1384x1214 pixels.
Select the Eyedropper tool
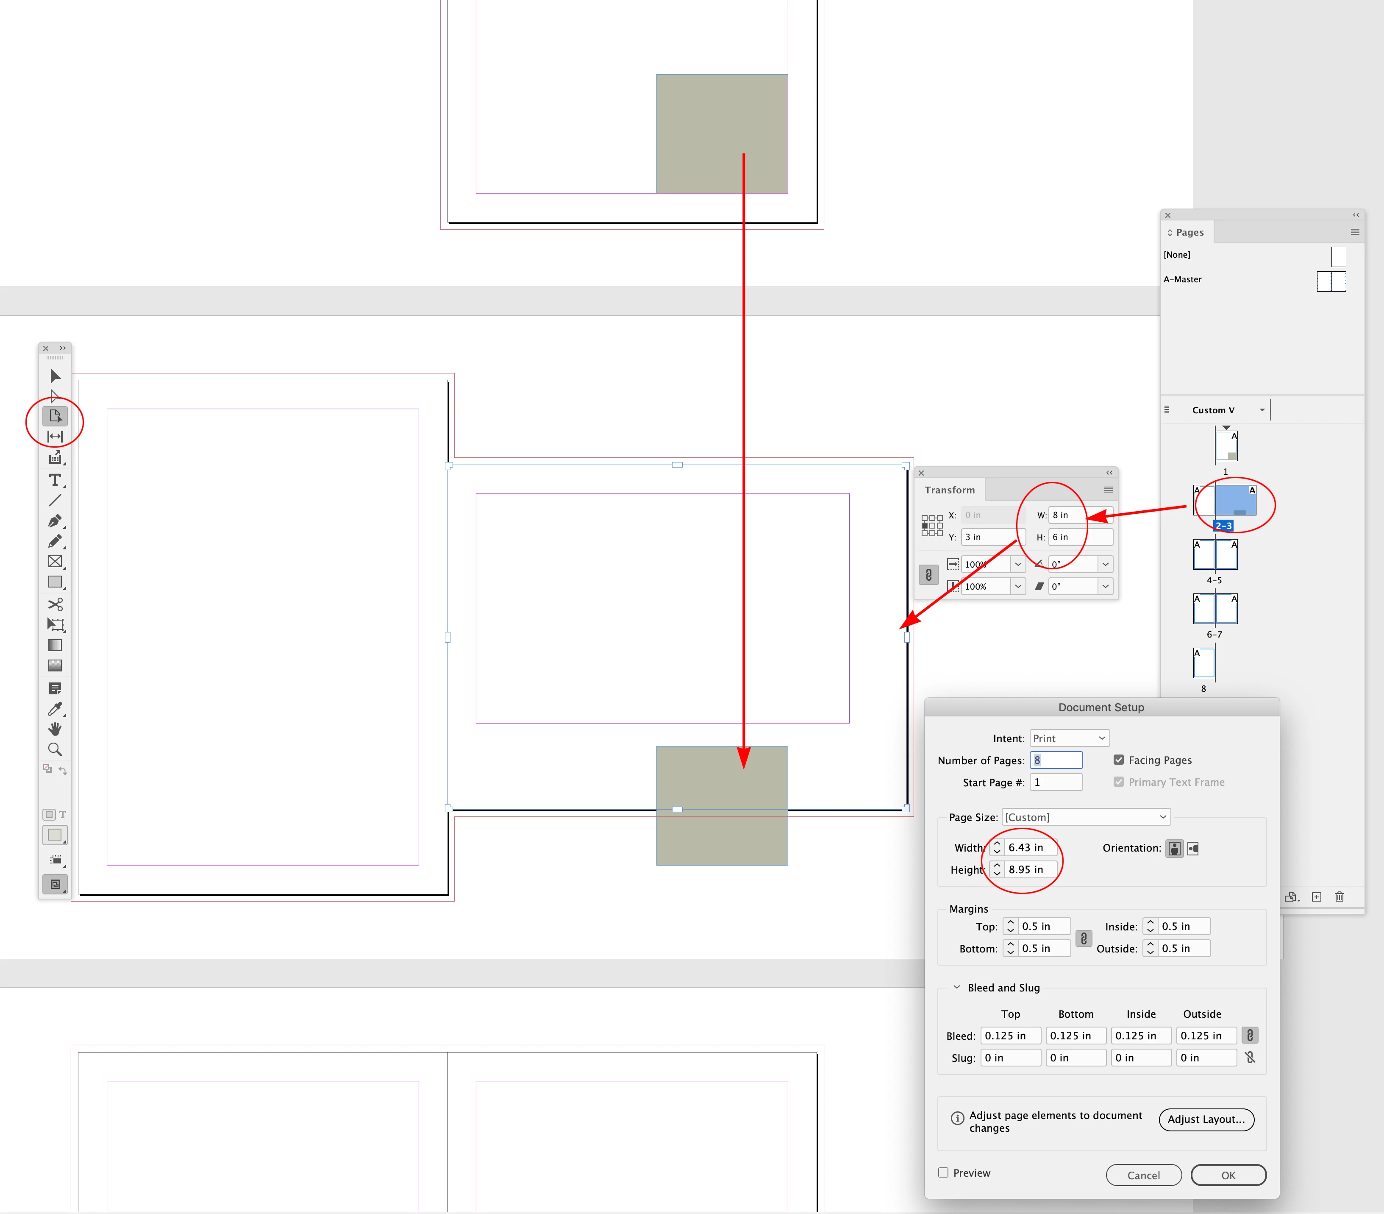tap(55, 709)
